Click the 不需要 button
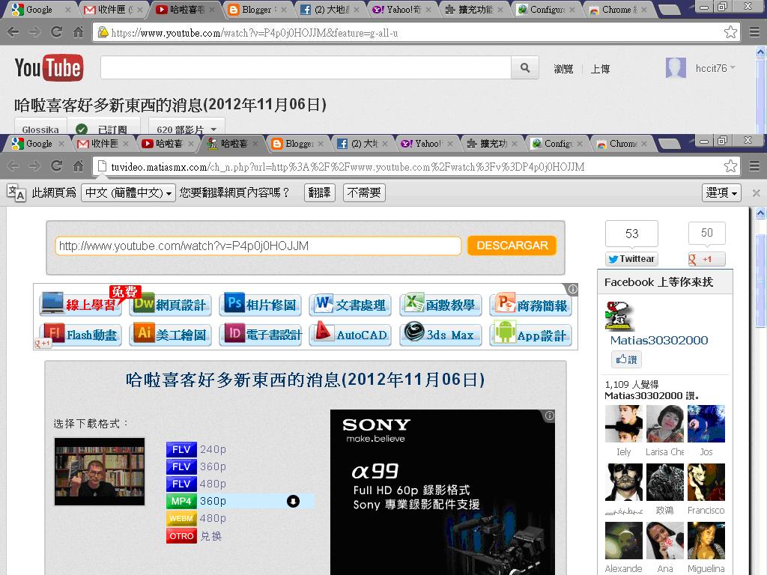Image resolution: width=767 pixels, height=575 pixels. [364, 192]
